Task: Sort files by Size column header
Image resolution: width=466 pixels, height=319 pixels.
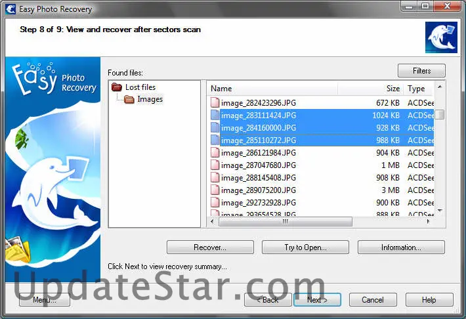Action: (x=370, y=89)
